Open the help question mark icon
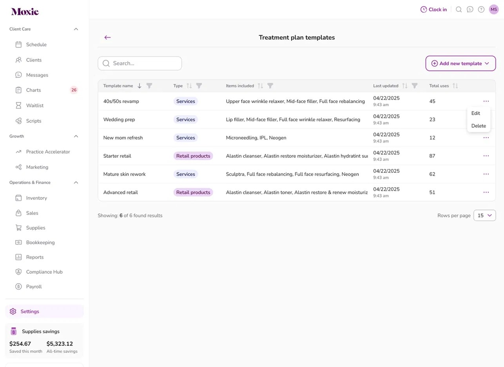This screenshot has height=367, width=504. coord(481,9)
